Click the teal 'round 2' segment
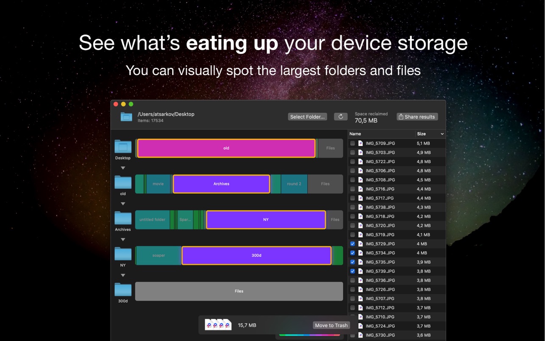The image size is (545, 341). click(x=294, y=184)
